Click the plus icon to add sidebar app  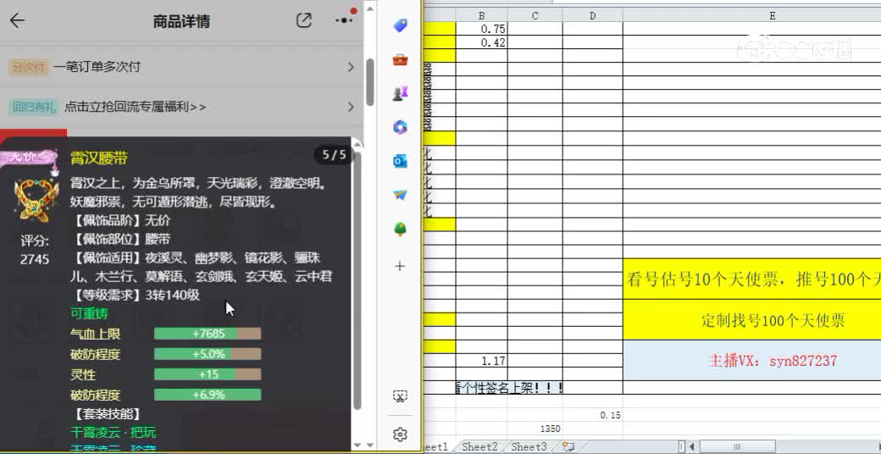point(400,266)
